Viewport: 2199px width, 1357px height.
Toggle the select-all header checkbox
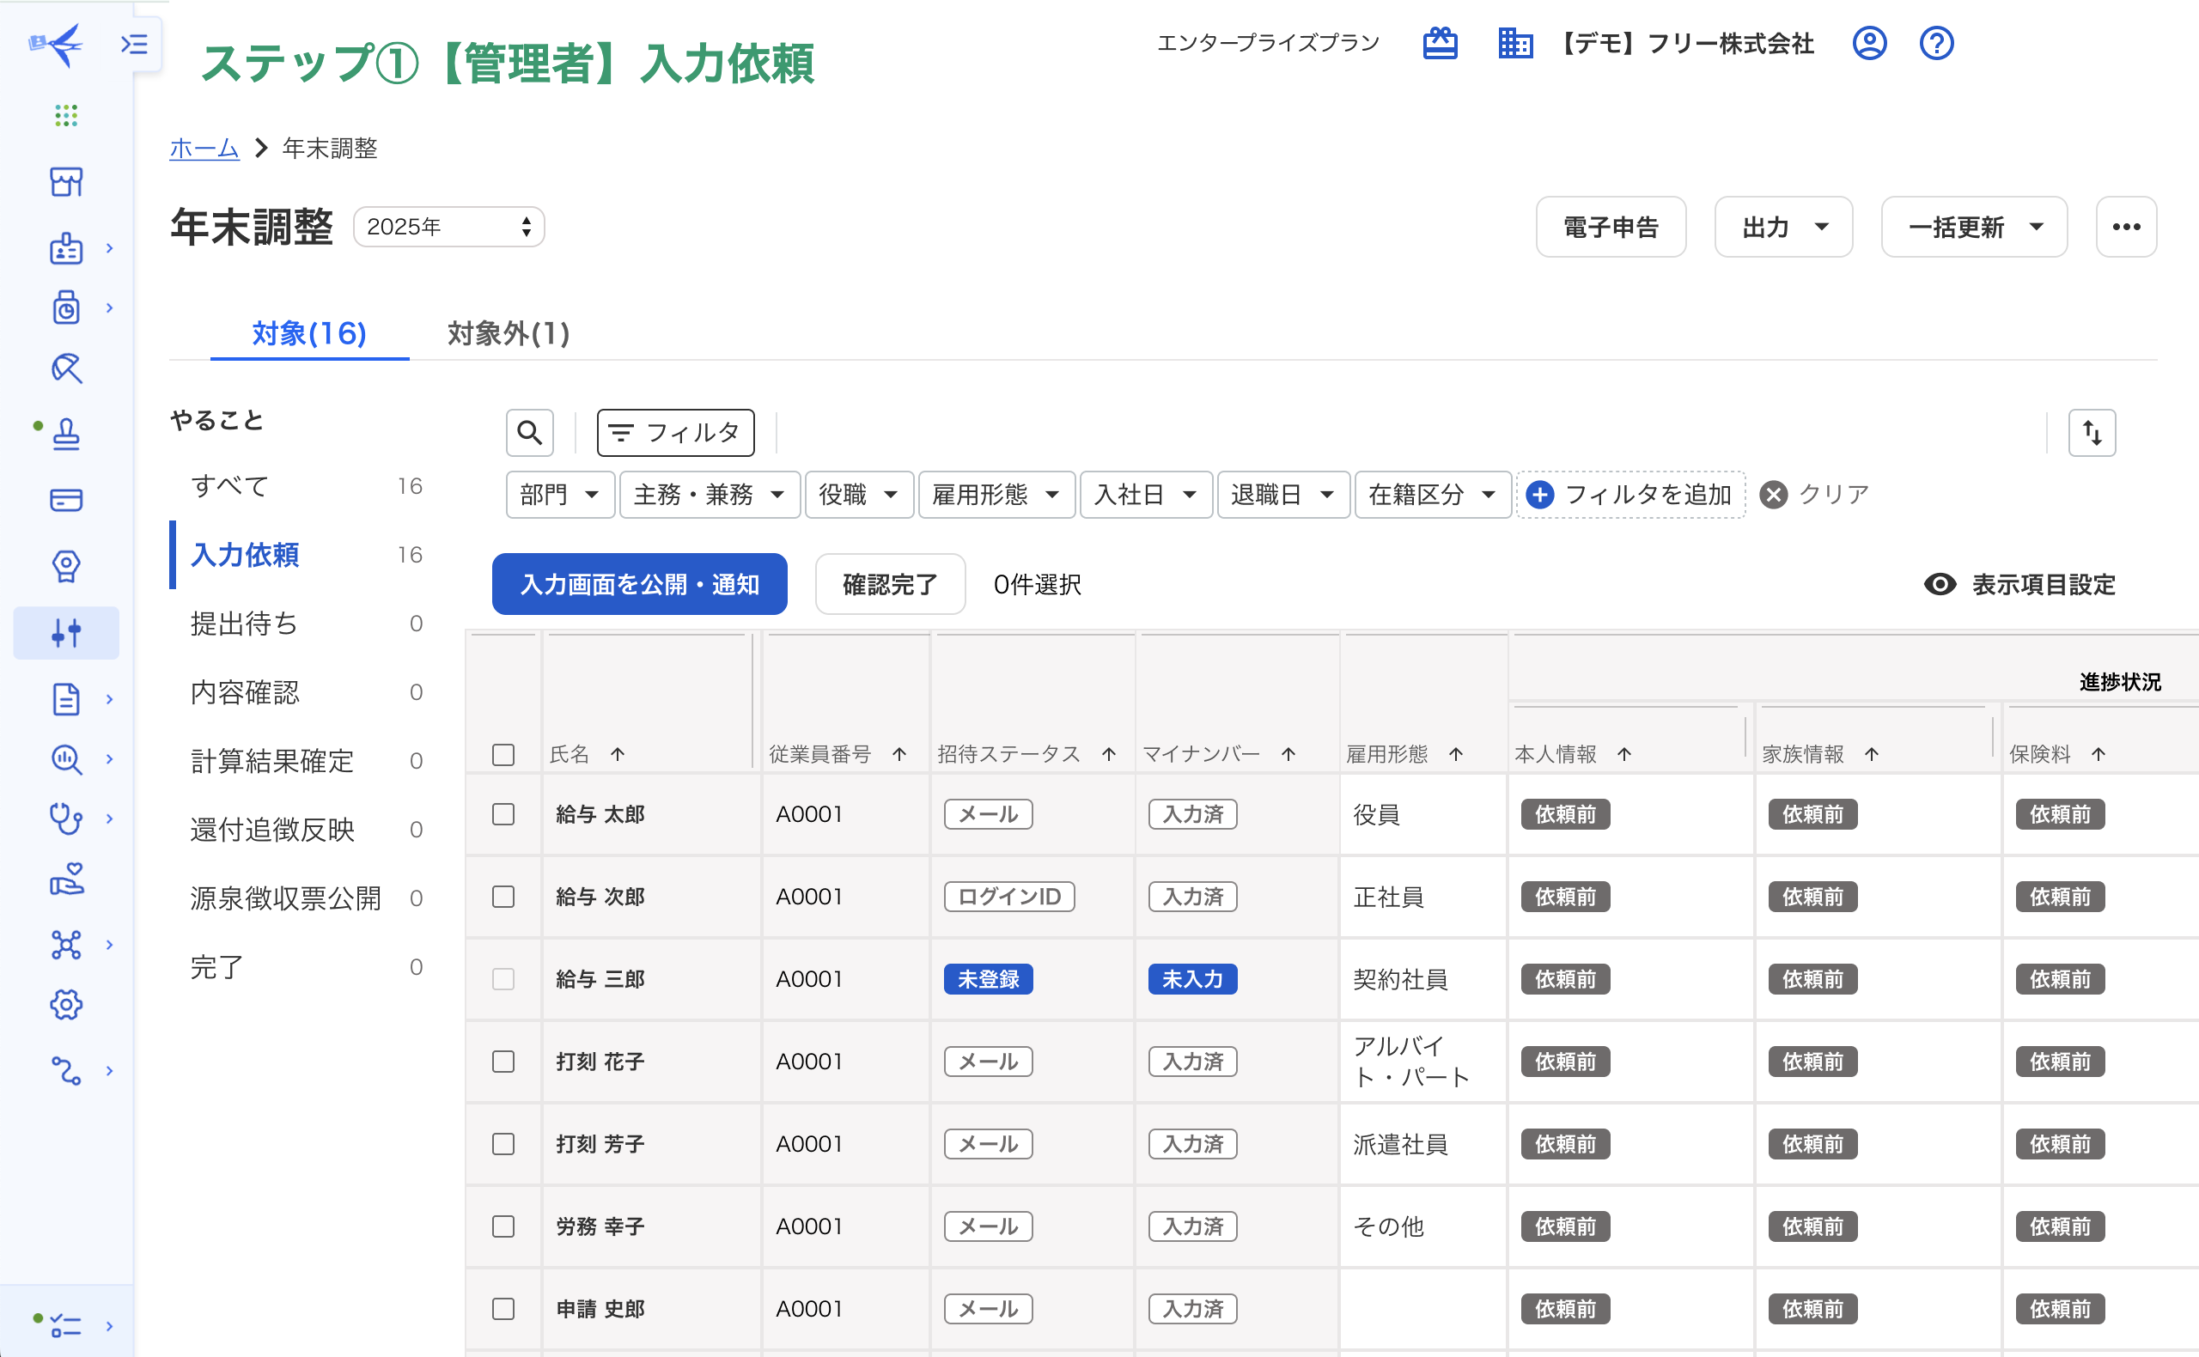point(503,754)
